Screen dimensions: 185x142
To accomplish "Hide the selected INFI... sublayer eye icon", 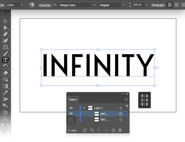I will 71,114.
